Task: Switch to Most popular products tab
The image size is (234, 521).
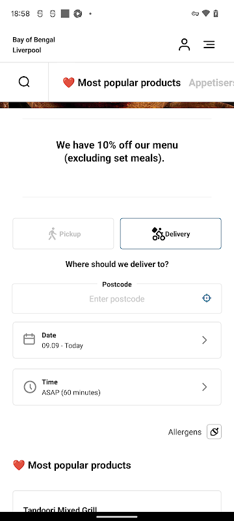Action: click(x=122, y=83)
